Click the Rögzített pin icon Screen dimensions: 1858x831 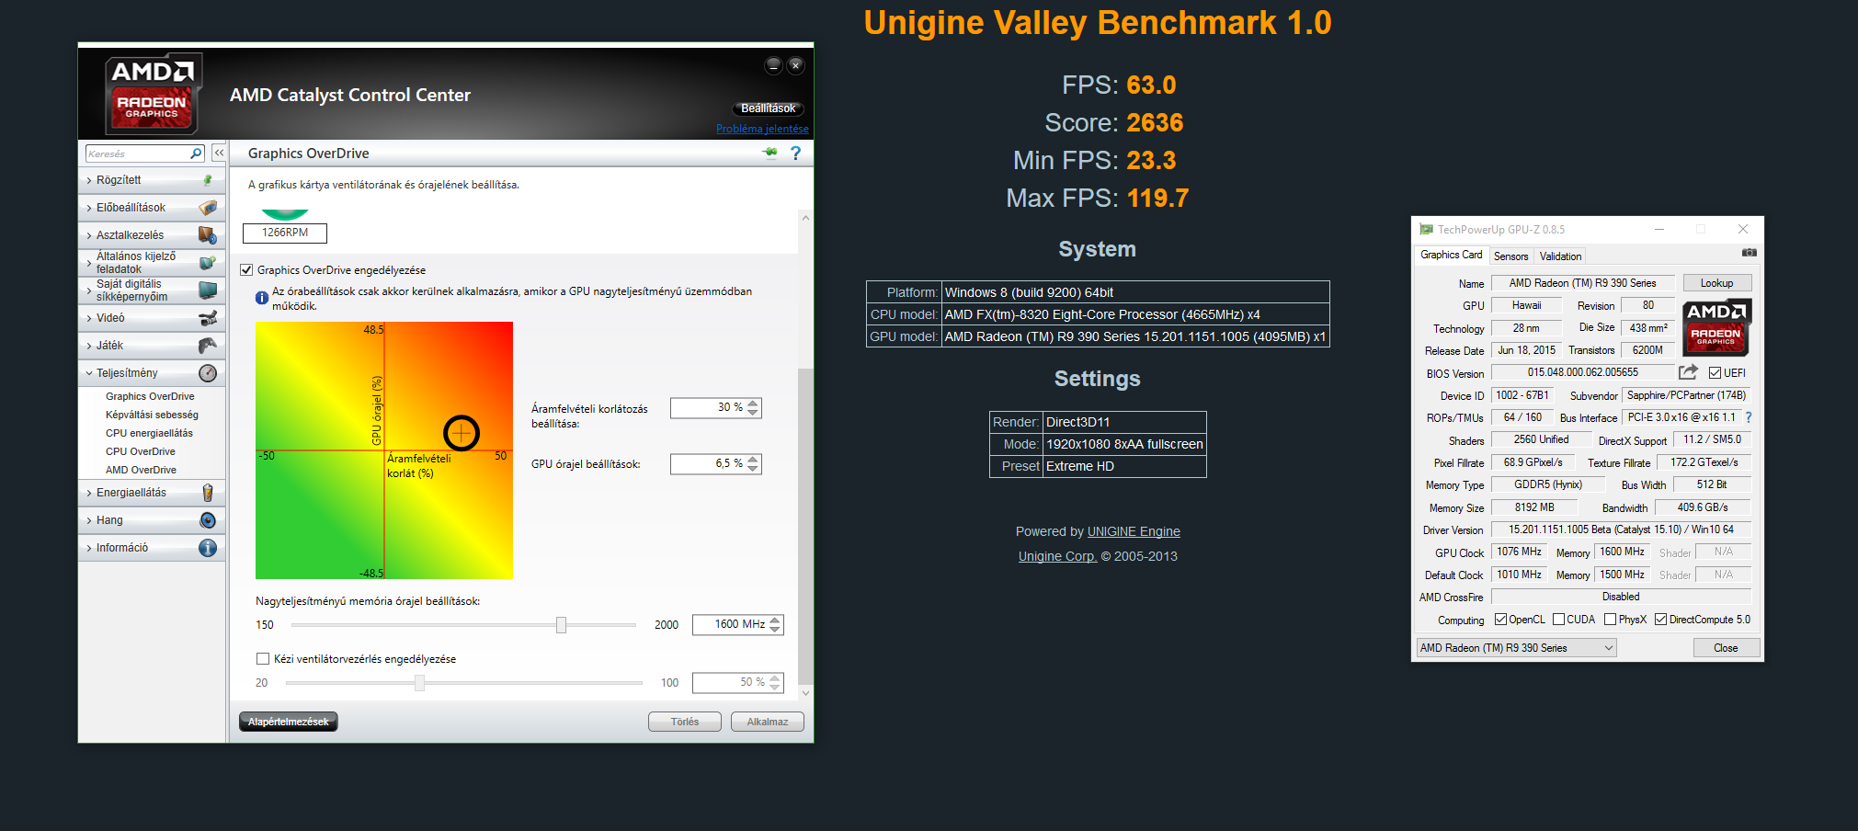click(x=208, y=180)
